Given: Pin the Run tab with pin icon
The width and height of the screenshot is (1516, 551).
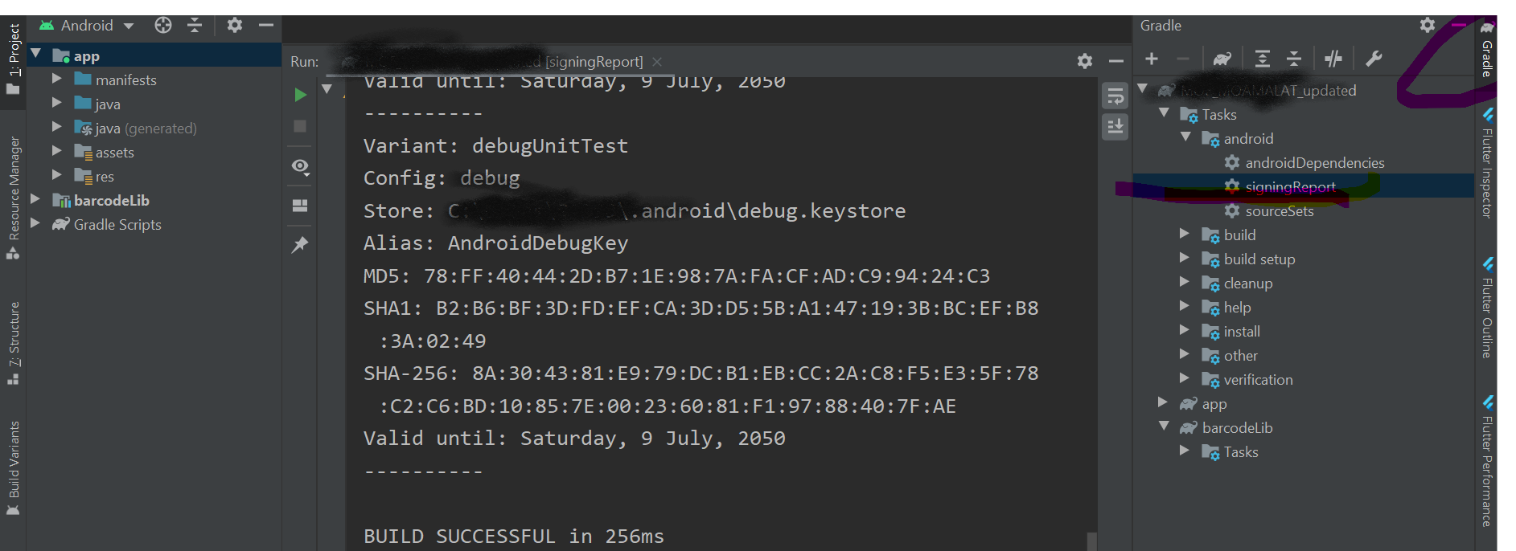Looking at the screenshot, I should coord(300,245).
